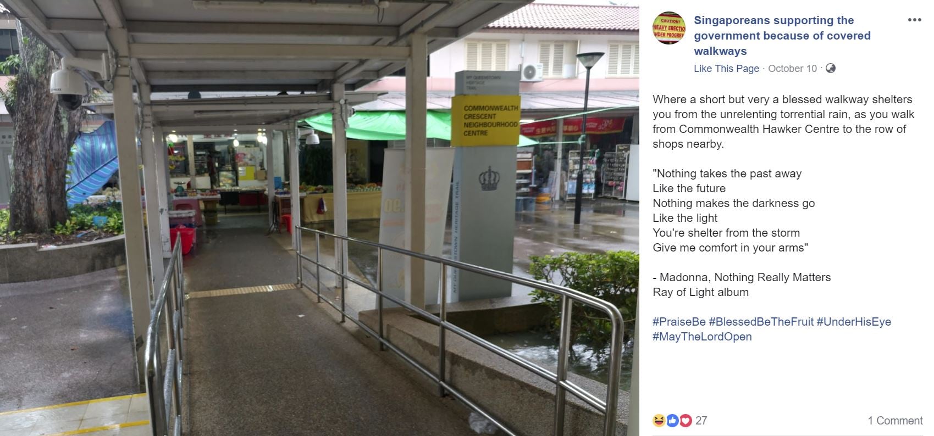Open the 1 Comment link
The width and height of the screenshot is (934, 436).
(895, 421)
